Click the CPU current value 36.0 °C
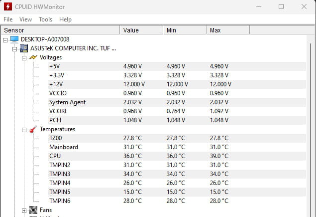The image size is (316, 217). point(132,156)
